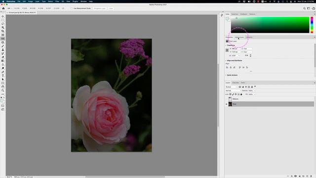Viewport: 316px width, 178px height.
Task: Collapse the Transform section
Action: 226,45
